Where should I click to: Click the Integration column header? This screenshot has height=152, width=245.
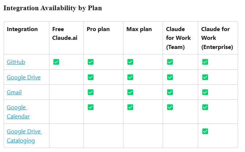click(22, 29)
